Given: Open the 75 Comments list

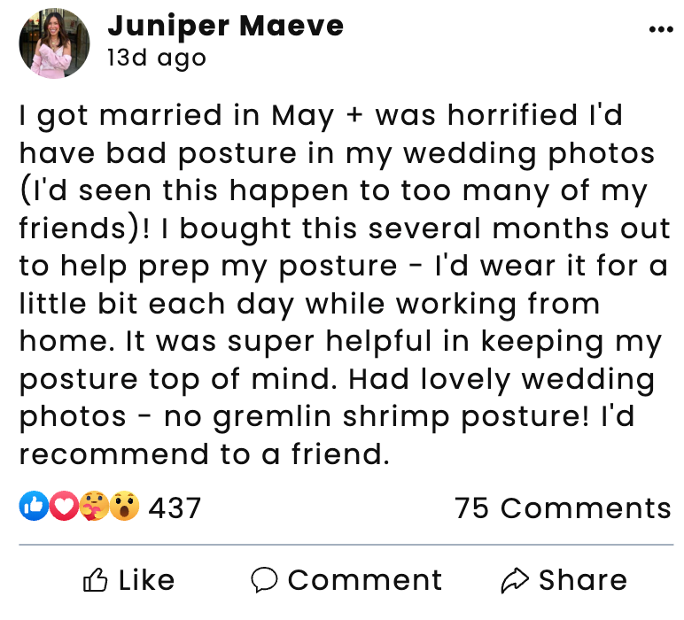Looking at the screenshot, I should tap(563, 508).
